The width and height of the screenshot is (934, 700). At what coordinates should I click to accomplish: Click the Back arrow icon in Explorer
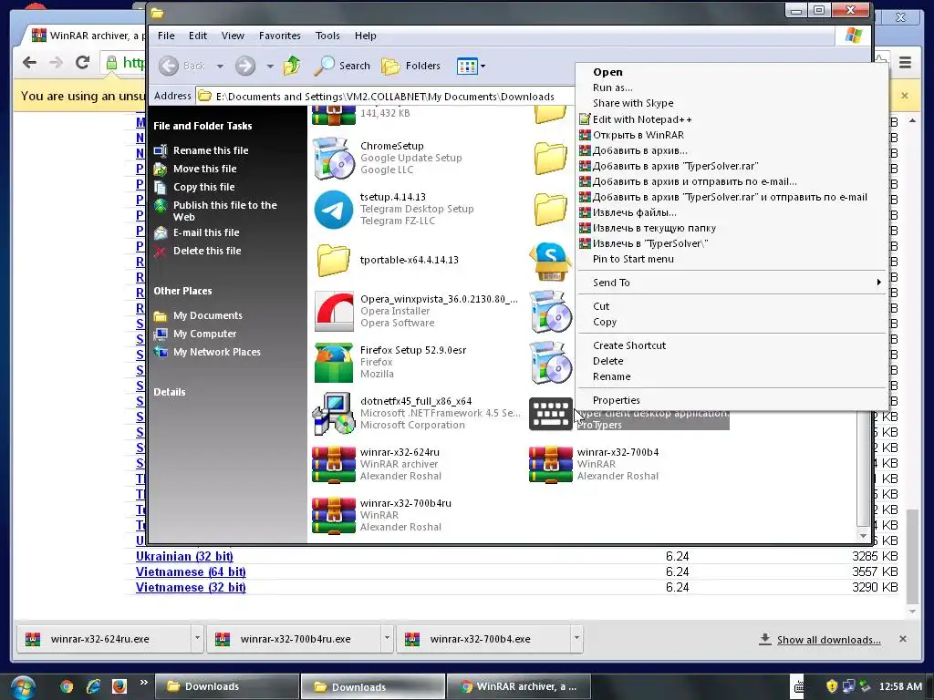click(169, 66)
